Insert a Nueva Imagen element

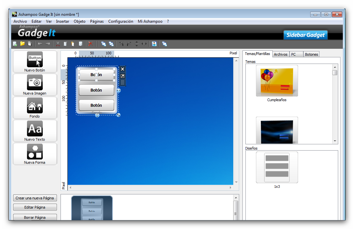coord(35,85)
